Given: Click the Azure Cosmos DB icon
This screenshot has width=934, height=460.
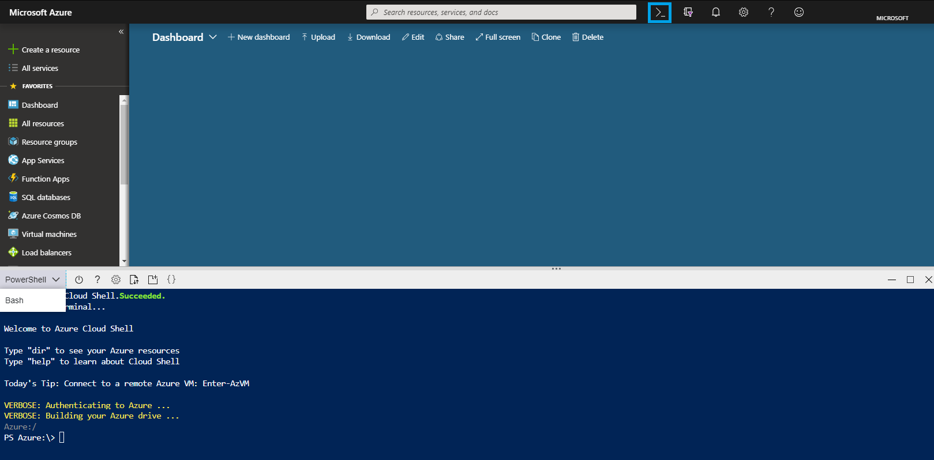Looking at the screenshot, I should tap(13, 215).
